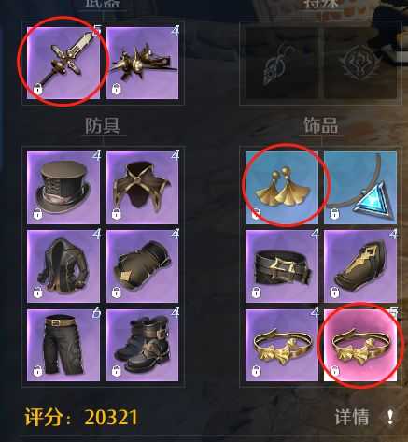Select the spiked secondary weapon slot

(143, 63)
